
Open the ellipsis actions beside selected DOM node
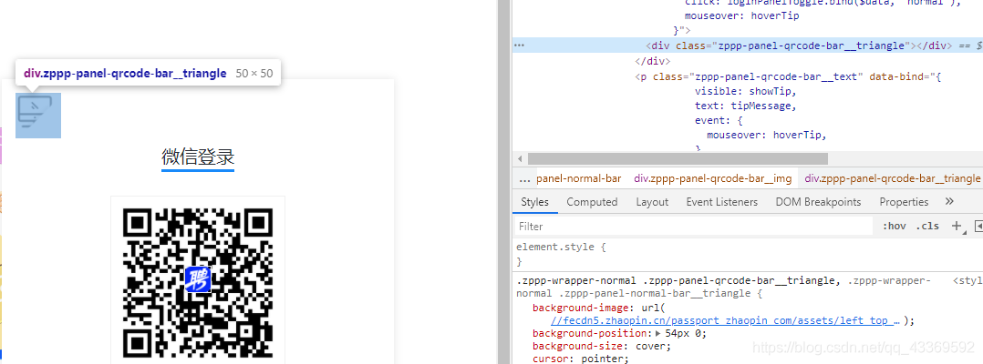click(519, 45)
